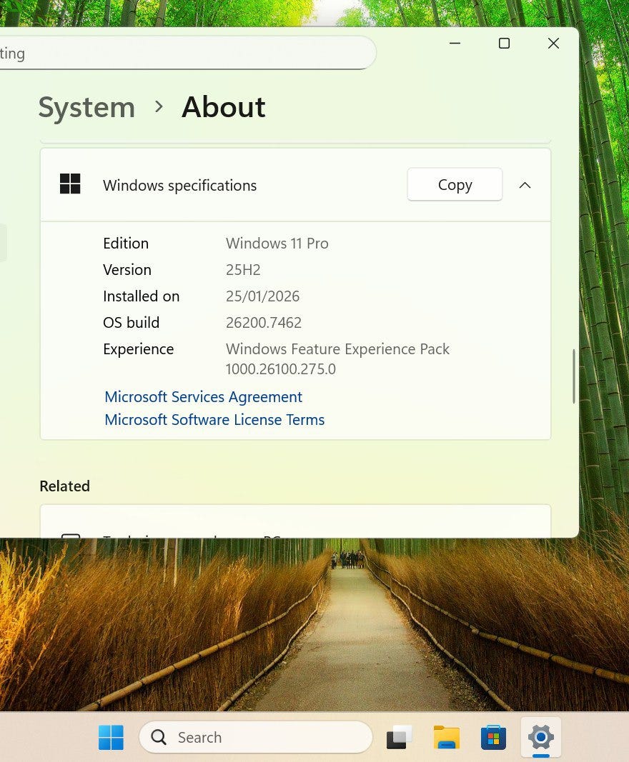Open Microsoft Software License Terms link
629x762 pixels.
214,420
